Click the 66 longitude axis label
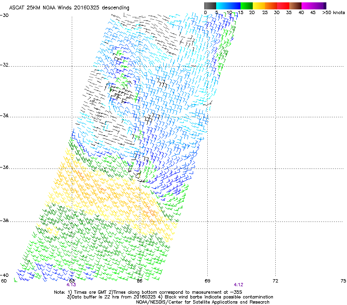This screenshot has height=305, width=347. [x=140, y=281]
